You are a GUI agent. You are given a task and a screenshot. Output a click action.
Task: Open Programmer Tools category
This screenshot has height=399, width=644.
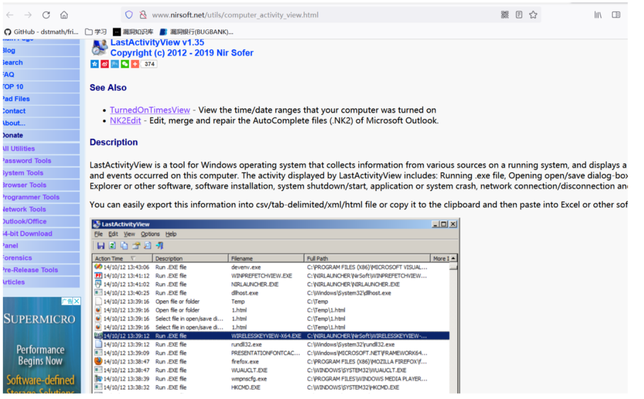(x=41, y=197)
